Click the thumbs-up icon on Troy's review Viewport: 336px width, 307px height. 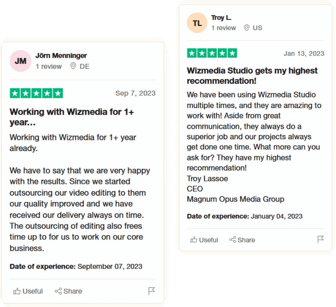194,240
